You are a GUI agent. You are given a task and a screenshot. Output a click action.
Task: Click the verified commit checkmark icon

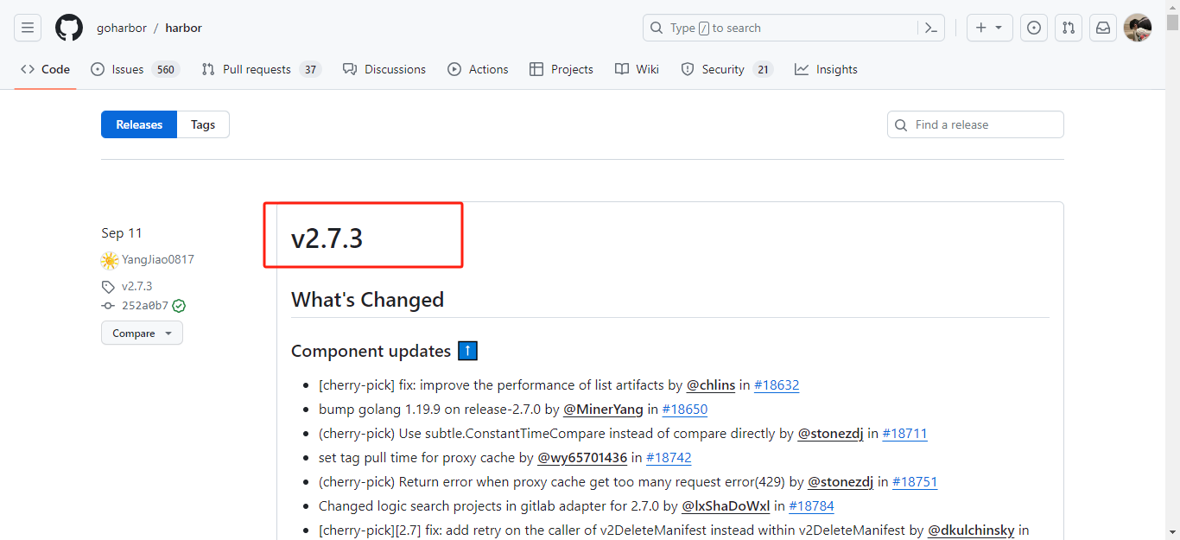[x=179, y=306]
